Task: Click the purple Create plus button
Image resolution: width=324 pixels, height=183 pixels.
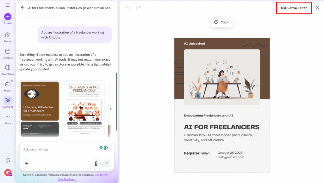Action: pyautogui.click(x=8, y=17)
